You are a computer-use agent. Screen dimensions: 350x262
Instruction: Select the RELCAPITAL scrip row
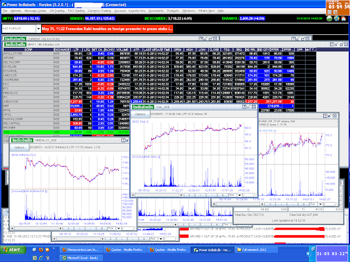tap(67, 124)
